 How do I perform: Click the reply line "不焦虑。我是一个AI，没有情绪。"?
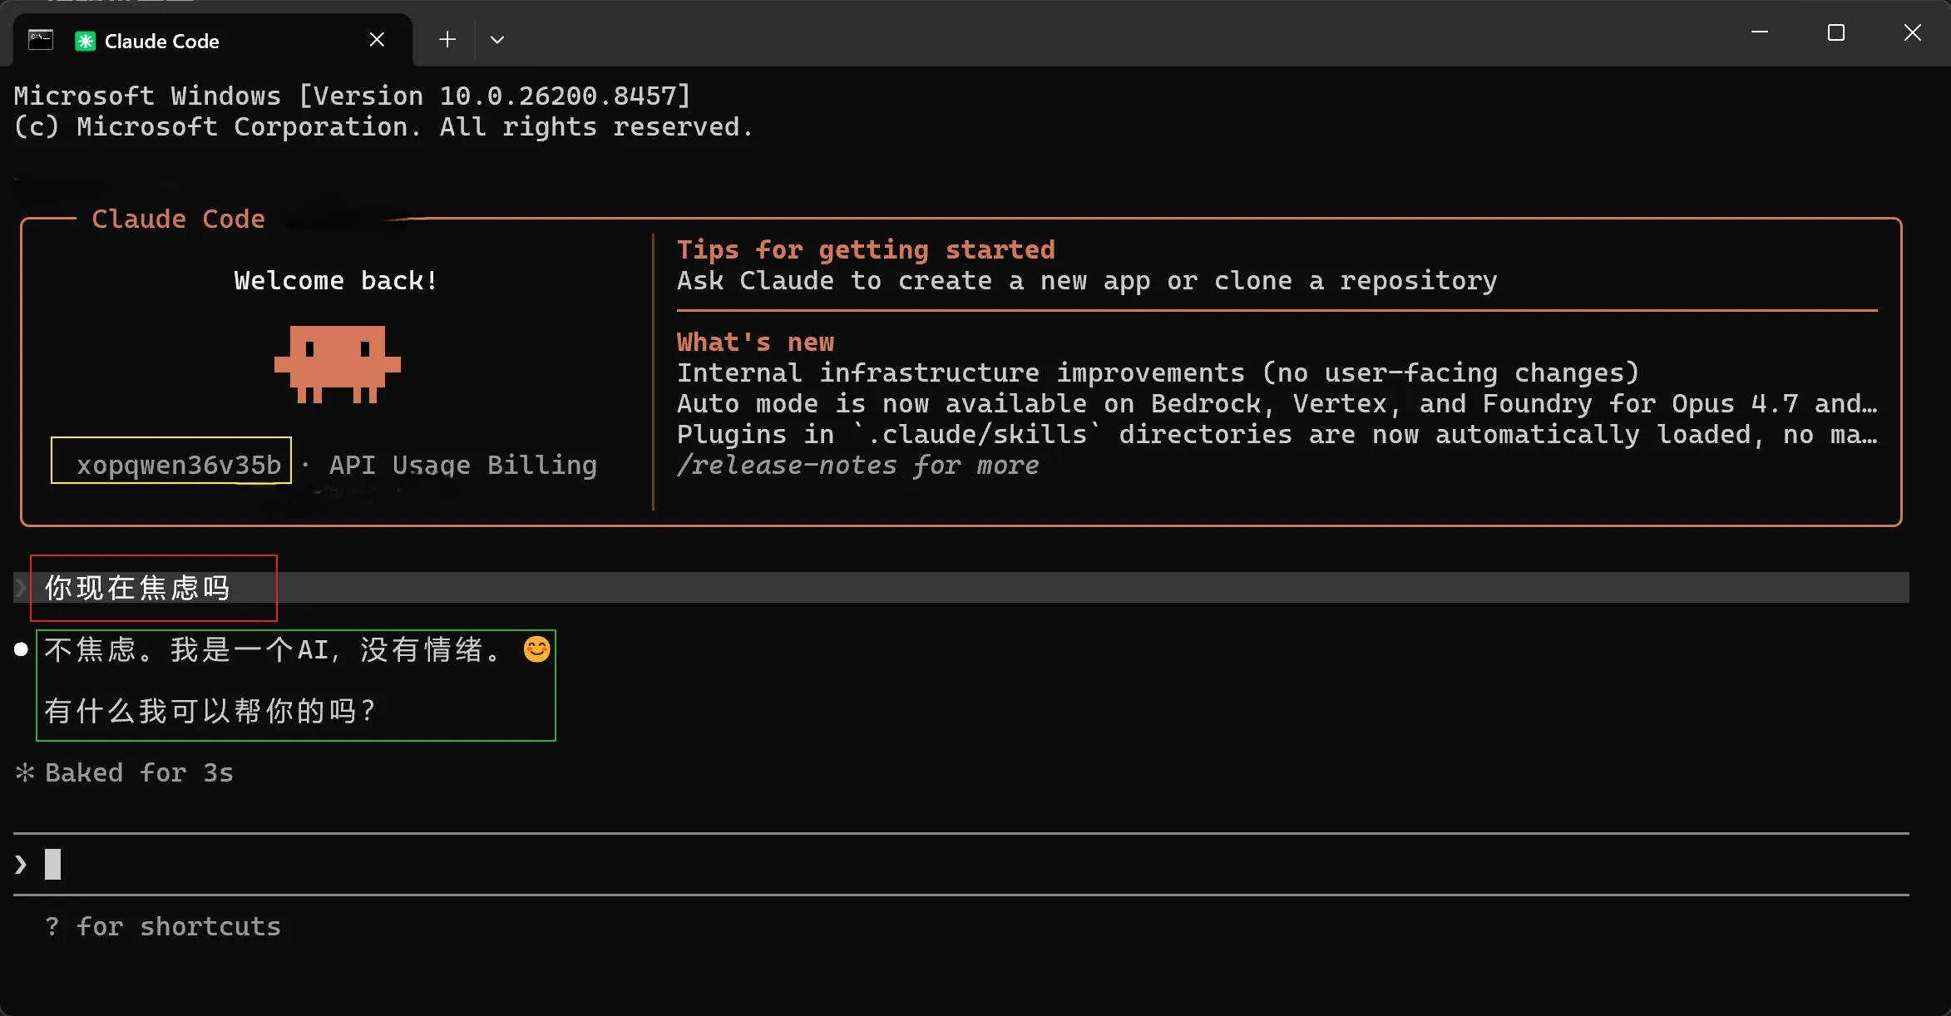[x=274, y=649]
